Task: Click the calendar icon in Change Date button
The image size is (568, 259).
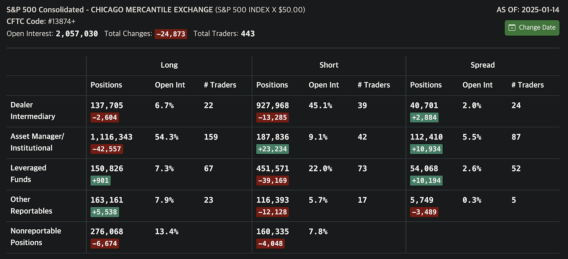Action: click(512, 27)
